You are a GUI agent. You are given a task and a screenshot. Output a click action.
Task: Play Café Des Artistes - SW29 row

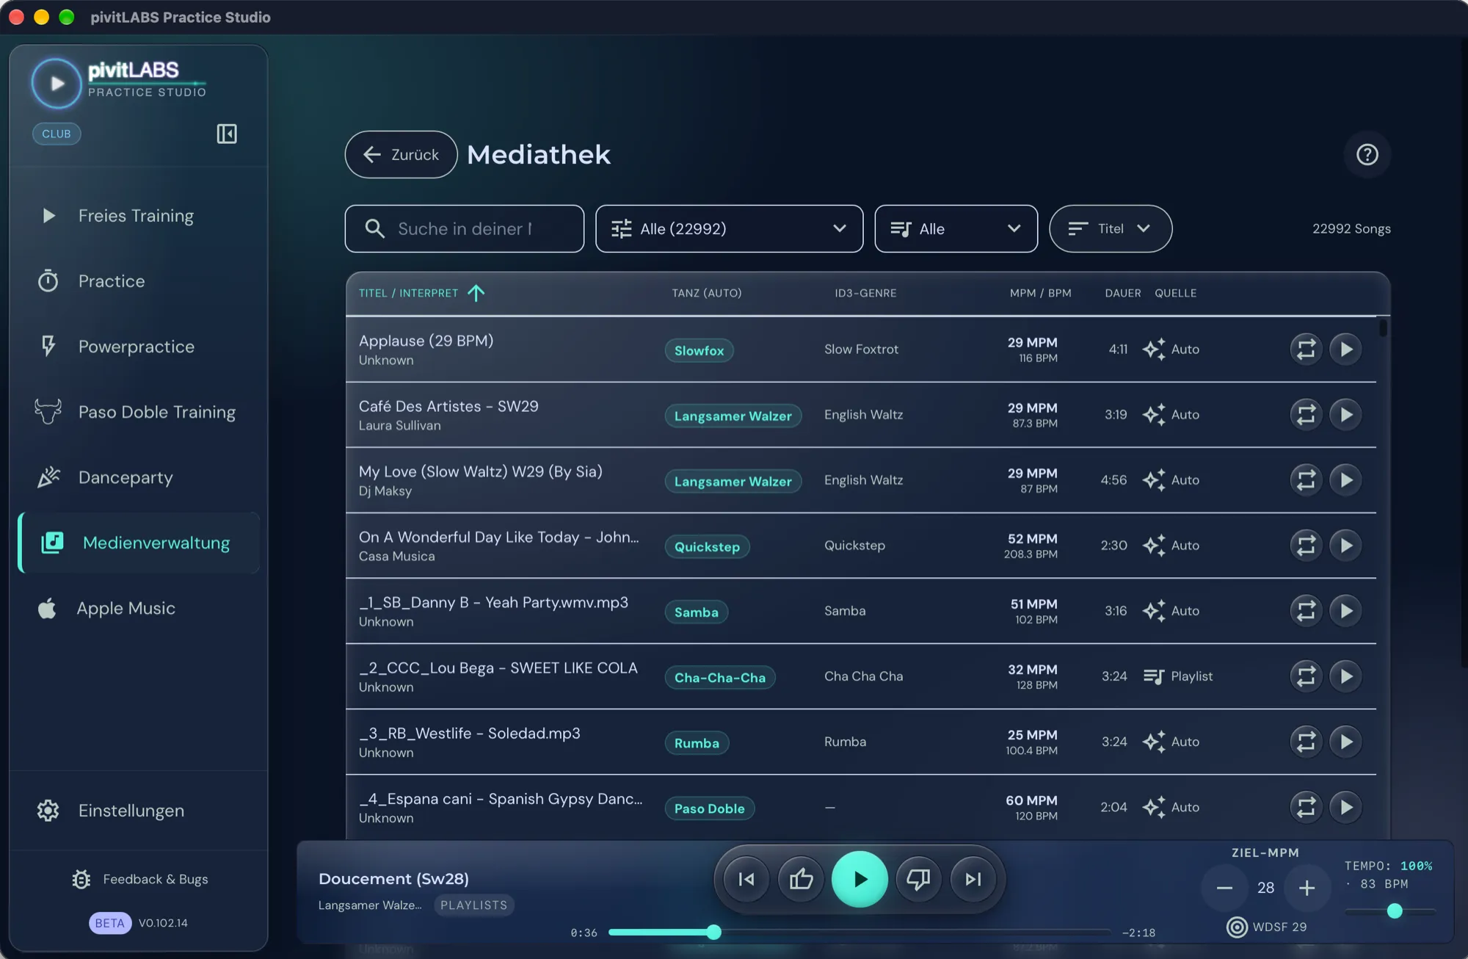pos(1345,414)
